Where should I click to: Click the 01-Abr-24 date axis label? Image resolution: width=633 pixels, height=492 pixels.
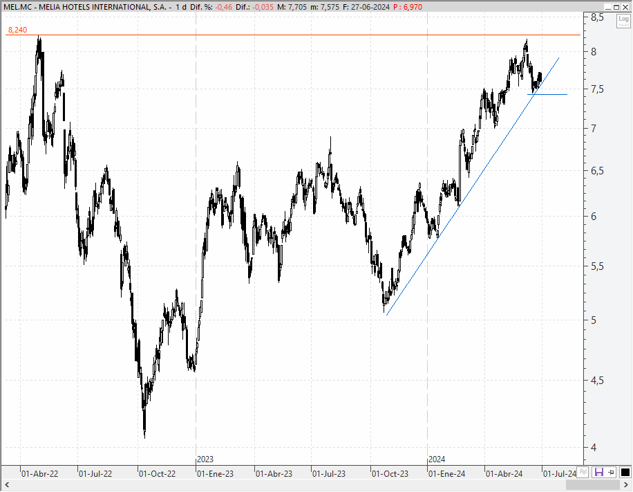tap(504, 473)
